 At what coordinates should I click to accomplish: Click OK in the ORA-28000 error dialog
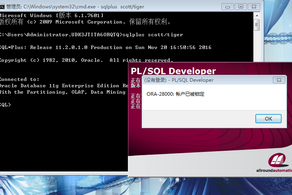coord(268,118)
